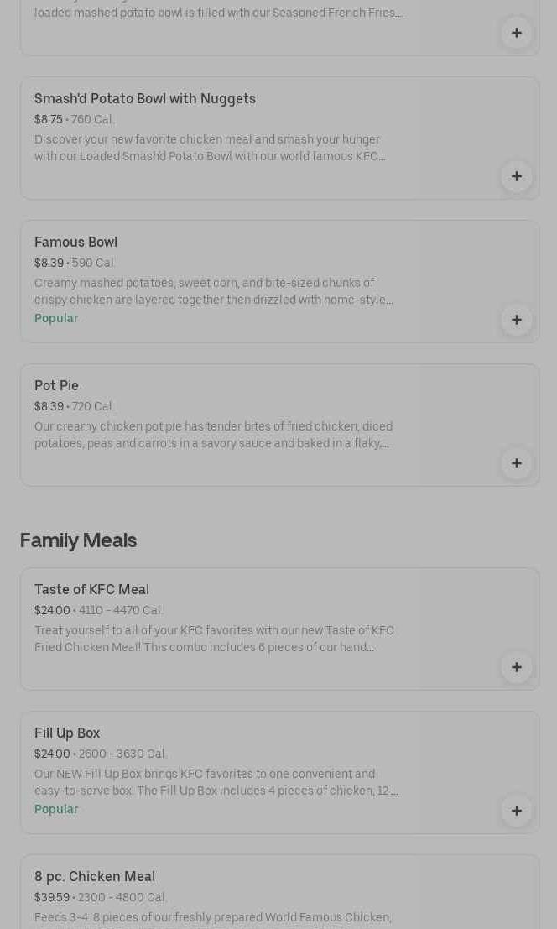Click plus button on the Seasoned French Fries bowl card
The width and height of the screenshot is (557, 929).
point(516,33)
